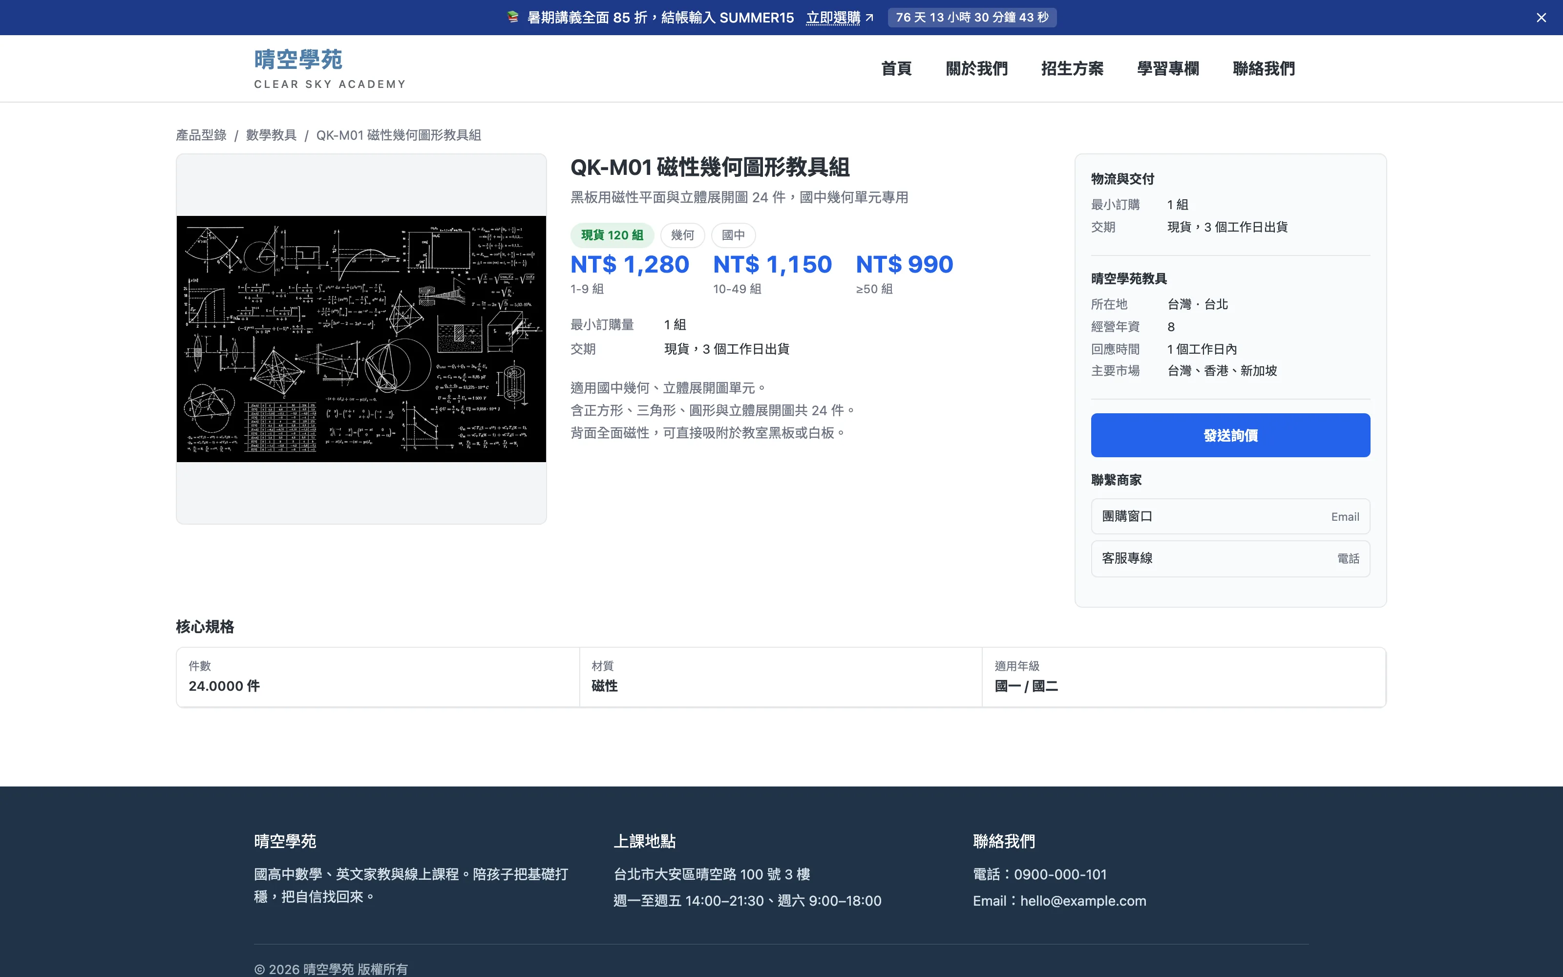
Task: Navigate to 數學教具 breadcrumb
Action: pos(271,135)
